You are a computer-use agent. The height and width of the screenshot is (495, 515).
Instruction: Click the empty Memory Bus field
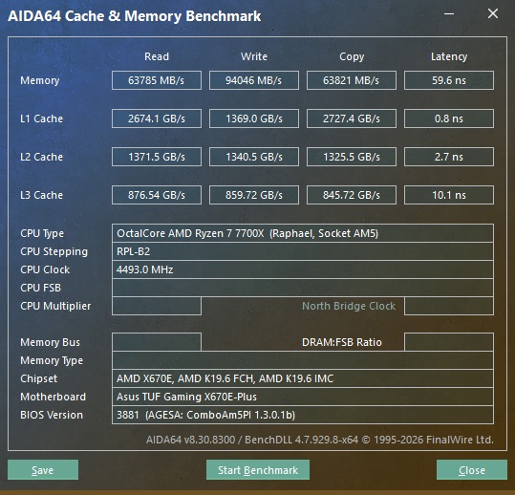coord(157,342)
